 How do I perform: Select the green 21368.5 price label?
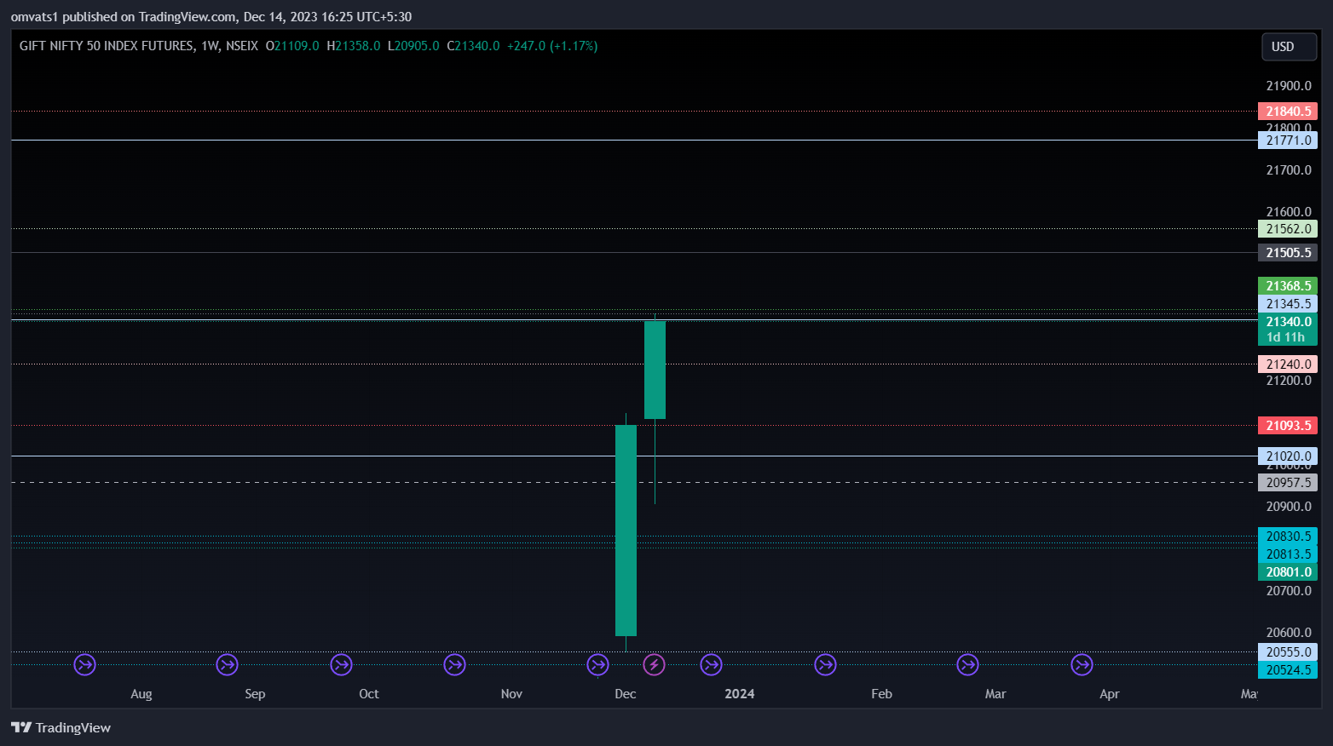1288,286
